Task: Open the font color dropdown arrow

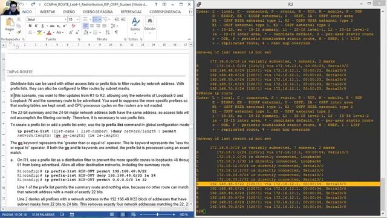Action: click(x=54, y=32)
